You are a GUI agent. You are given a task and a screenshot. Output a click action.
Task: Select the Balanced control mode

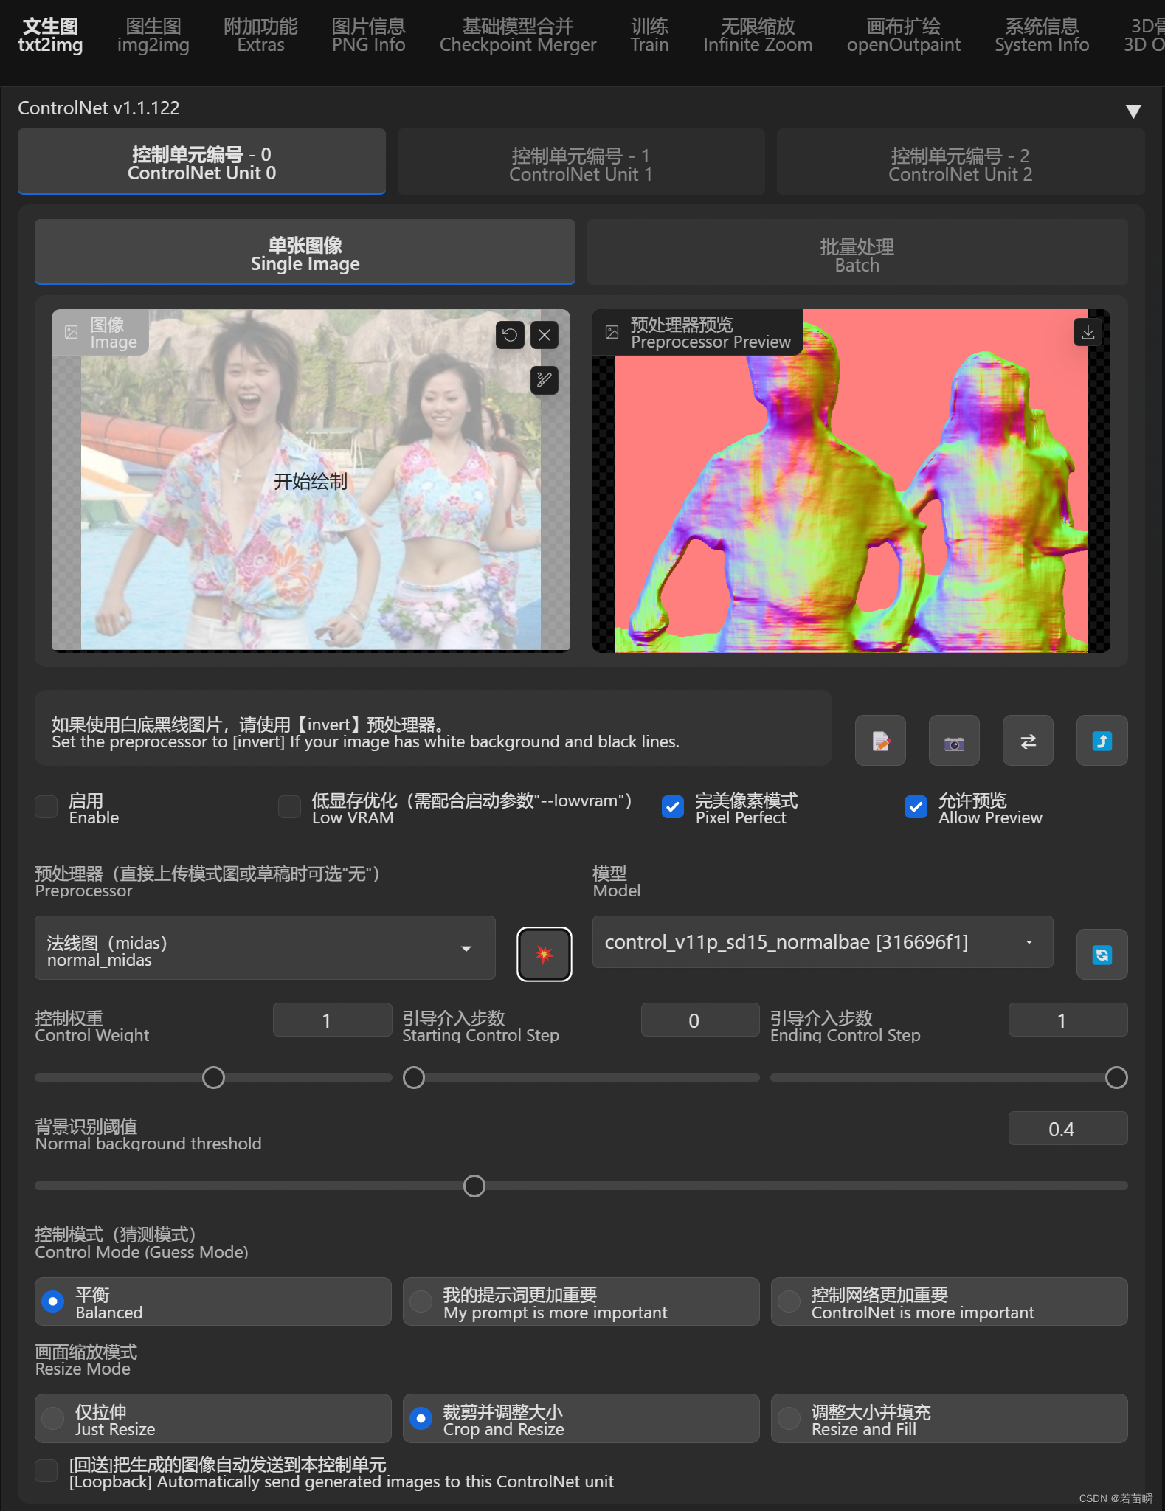[x=213, y=1301]
